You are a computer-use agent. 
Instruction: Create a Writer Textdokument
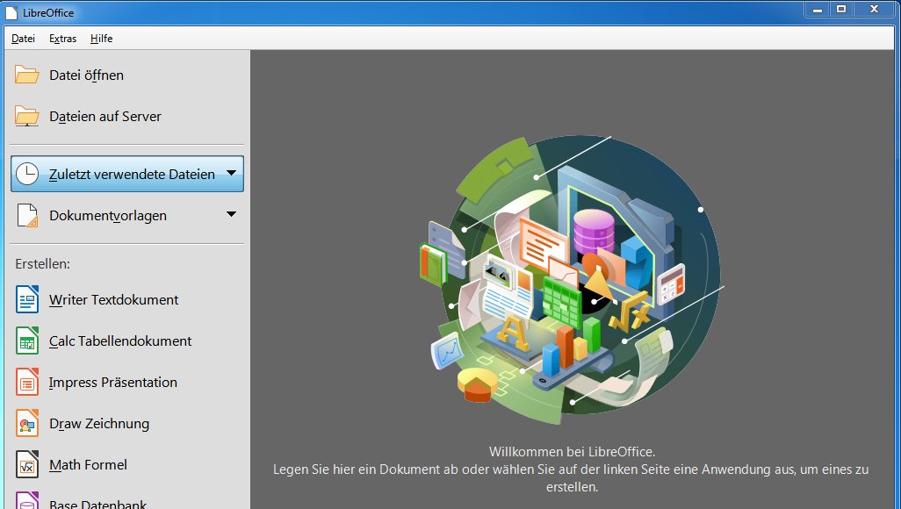pos(114,300)
